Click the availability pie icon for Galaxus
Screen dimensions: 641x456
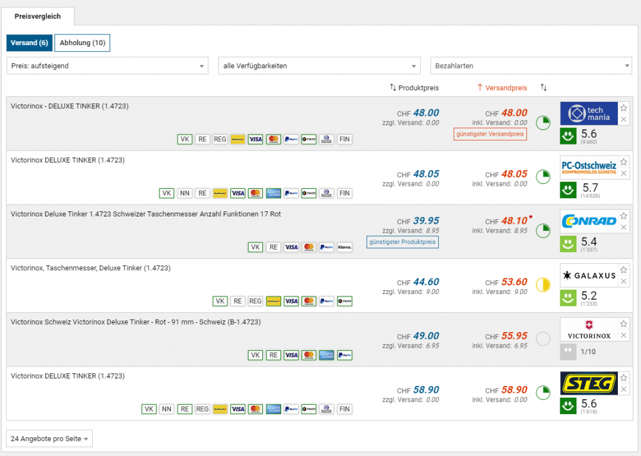(x=543, y=285)
